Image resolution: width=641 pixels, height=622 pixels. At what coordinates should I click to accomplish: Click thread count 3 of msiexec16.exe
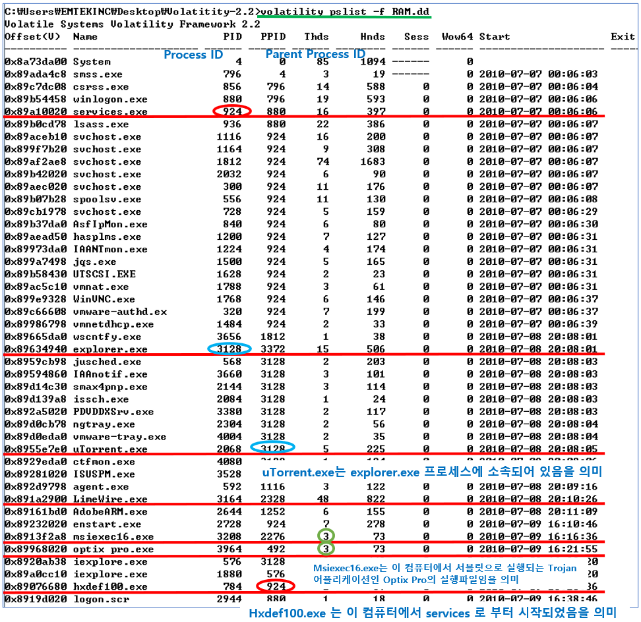pyautogui.click(x=326, y=536)
